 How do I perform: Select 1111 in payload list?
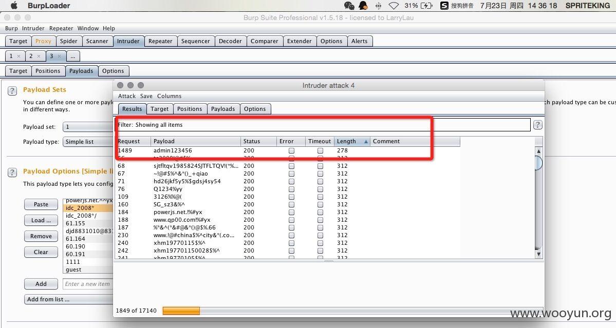[88, 262]
